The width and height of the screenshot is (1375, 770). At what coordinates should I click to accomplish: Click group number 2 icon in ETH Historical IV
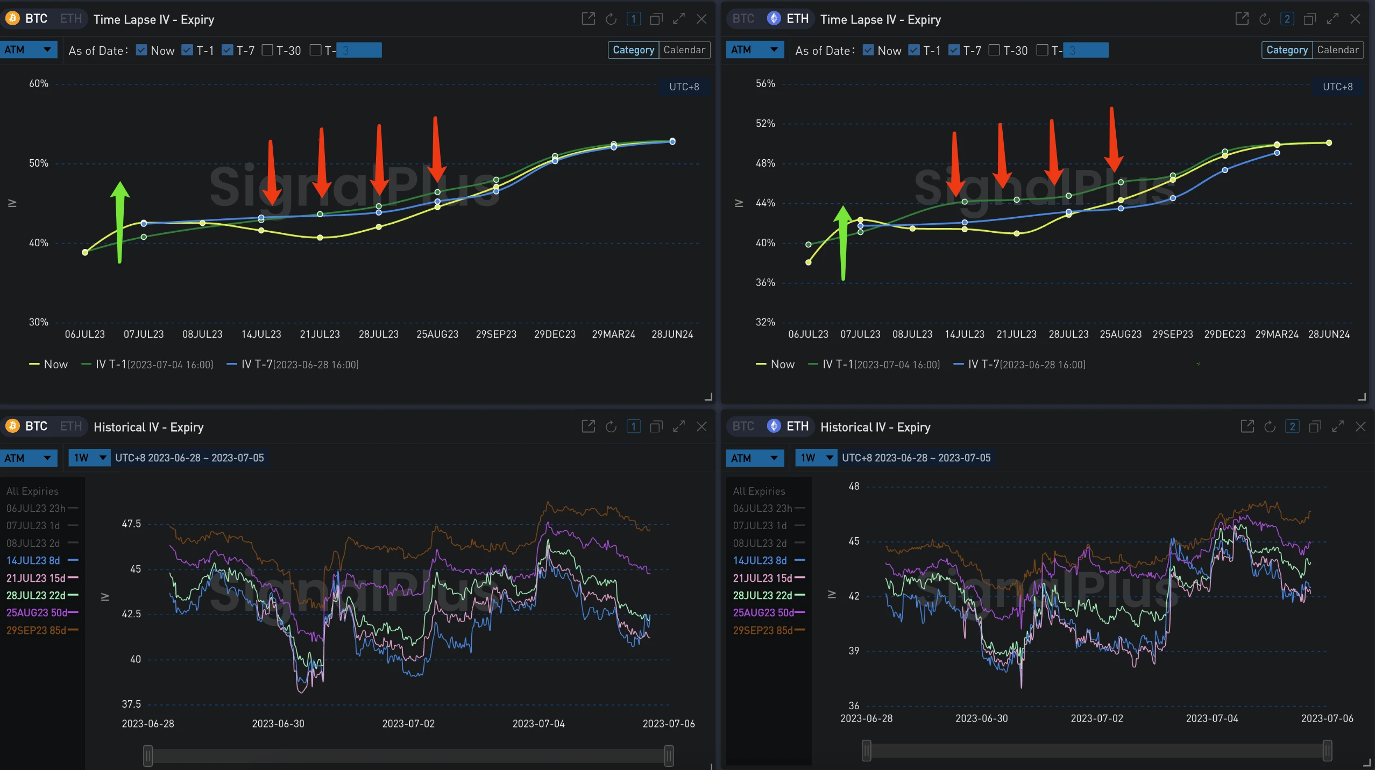click(x=1292, y=426)
